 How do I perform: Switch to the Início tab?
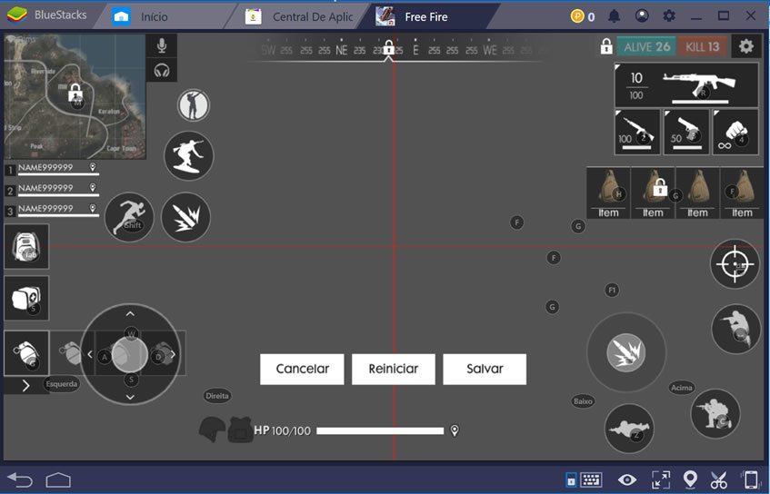tap(154, 16)
